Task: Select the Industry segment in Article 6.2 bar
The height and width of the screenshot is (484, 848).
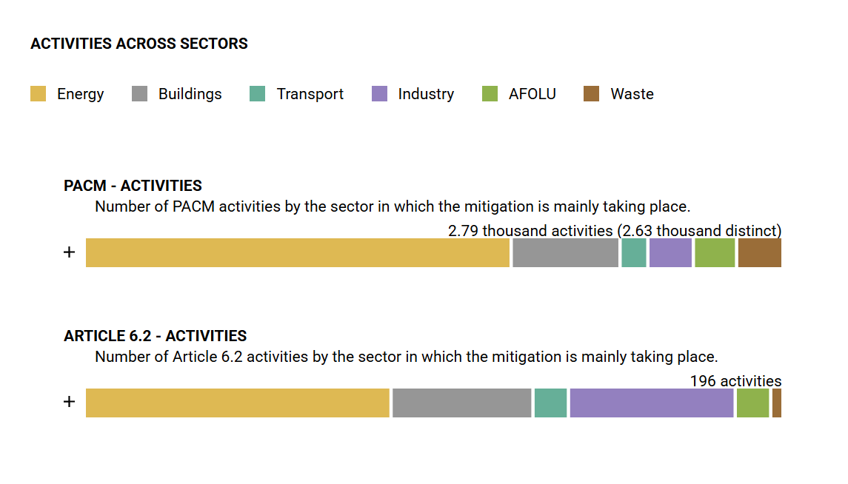Action: tap(652, 403)
